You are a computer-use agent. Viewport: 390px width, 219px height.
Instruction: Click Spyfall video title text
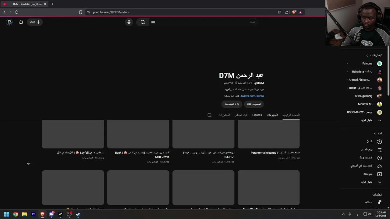click(80, 153)
